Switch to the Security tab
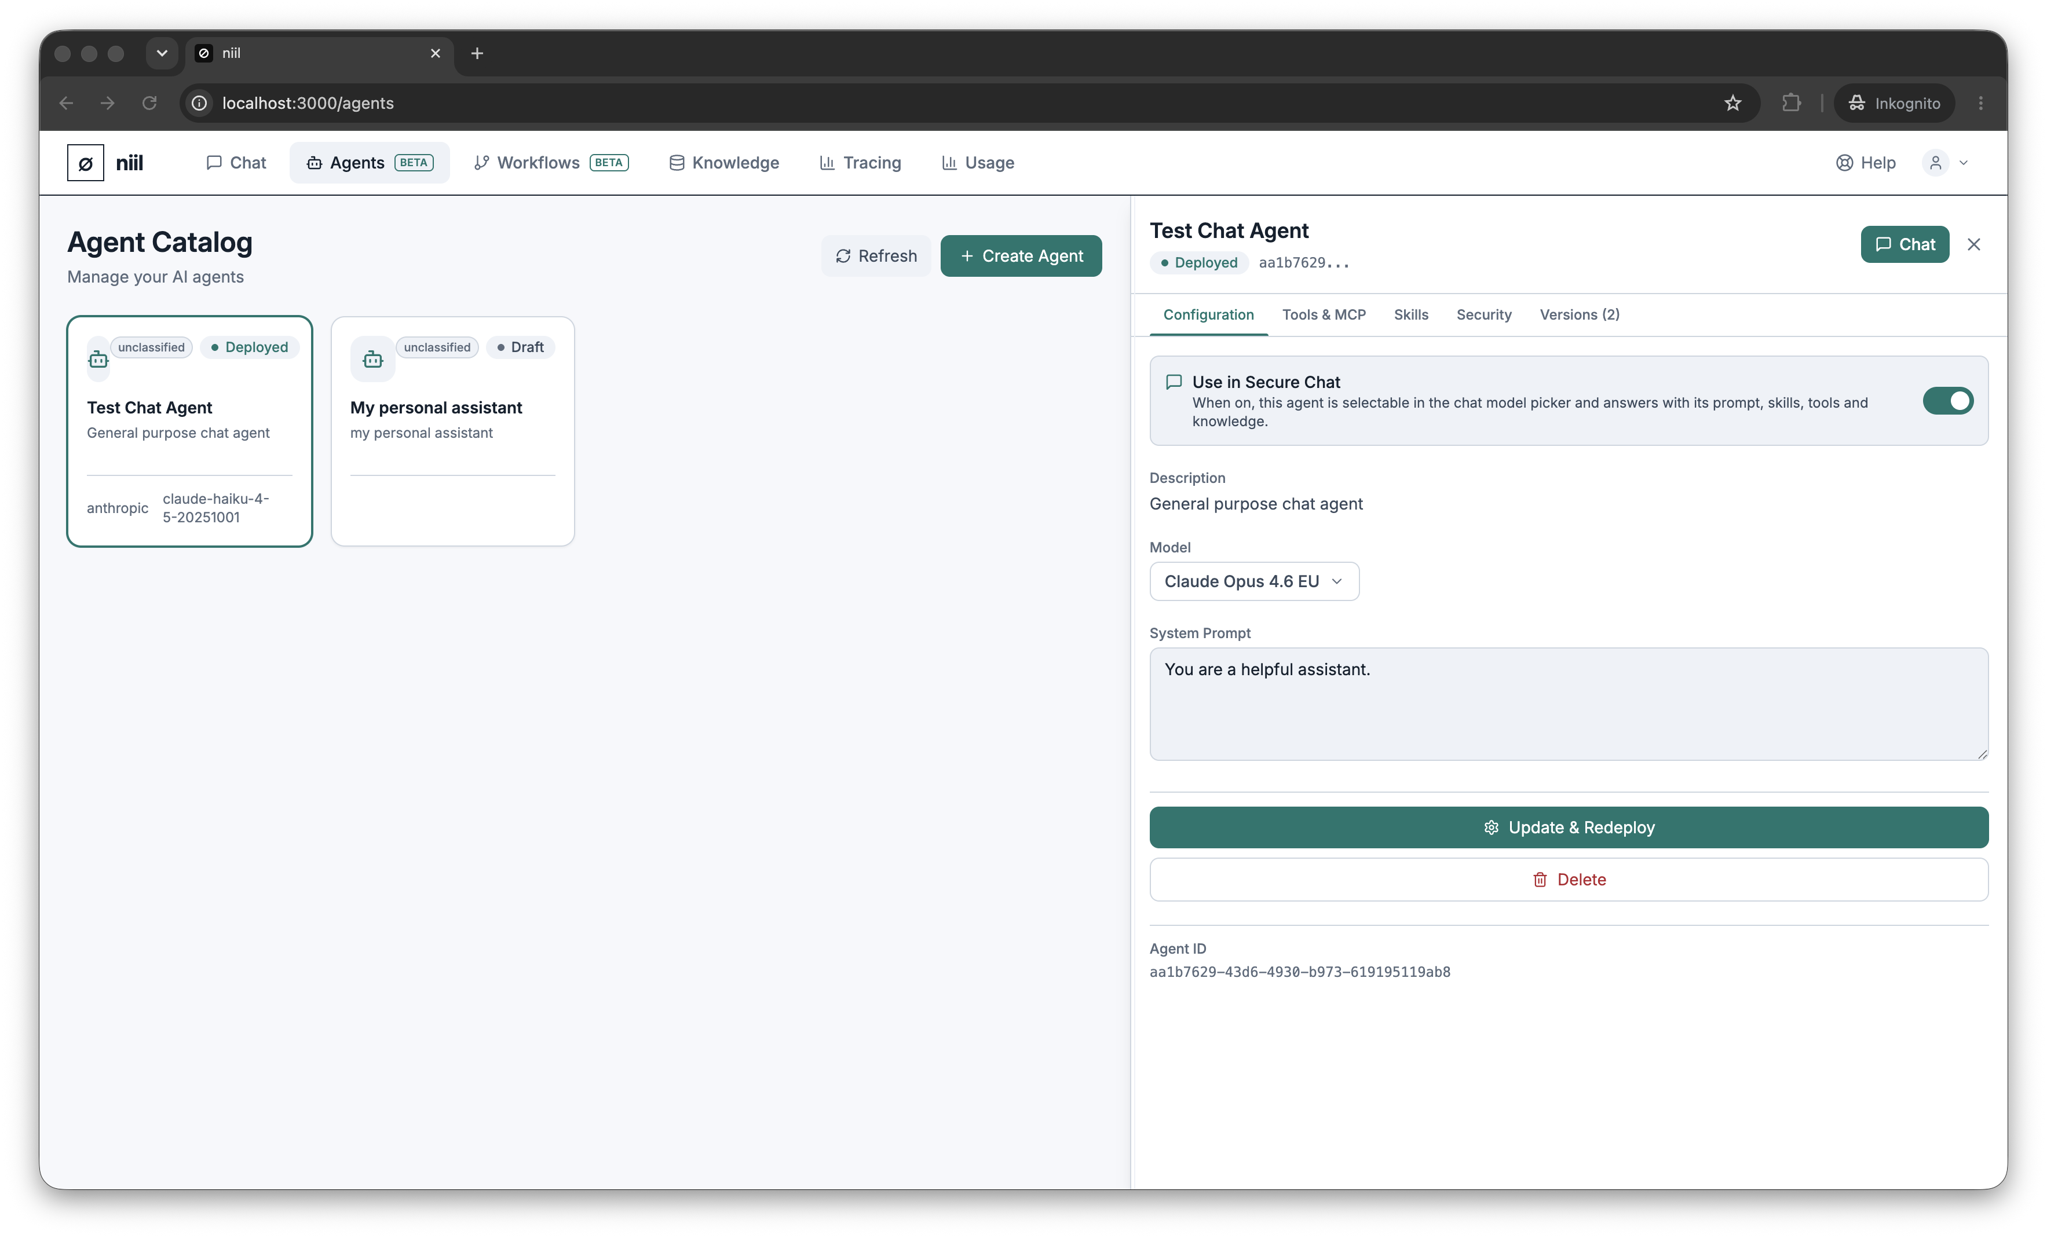Viewport: 2047px width, 1238px height. (1484, 314)
